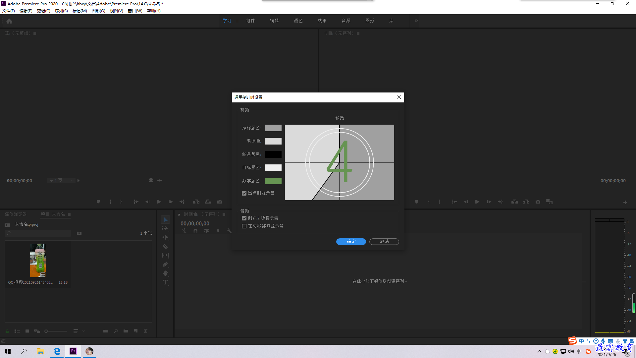636x358 pixels.
Task: Open Premiere Pro in Windows taskbar
Action: (73, 351)
